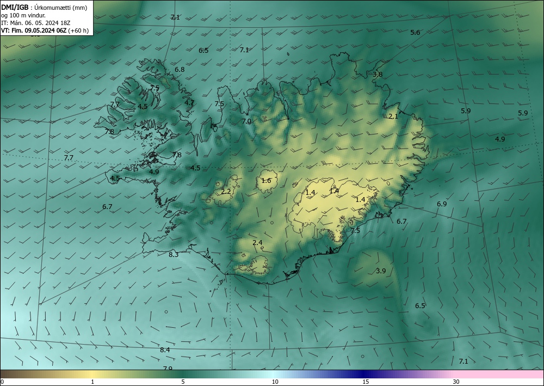Image resolution: width=544 pixels, height=386 pixels.
Task: Click the 6.8 value north of the Westfjords
Action: pos(180,70)
